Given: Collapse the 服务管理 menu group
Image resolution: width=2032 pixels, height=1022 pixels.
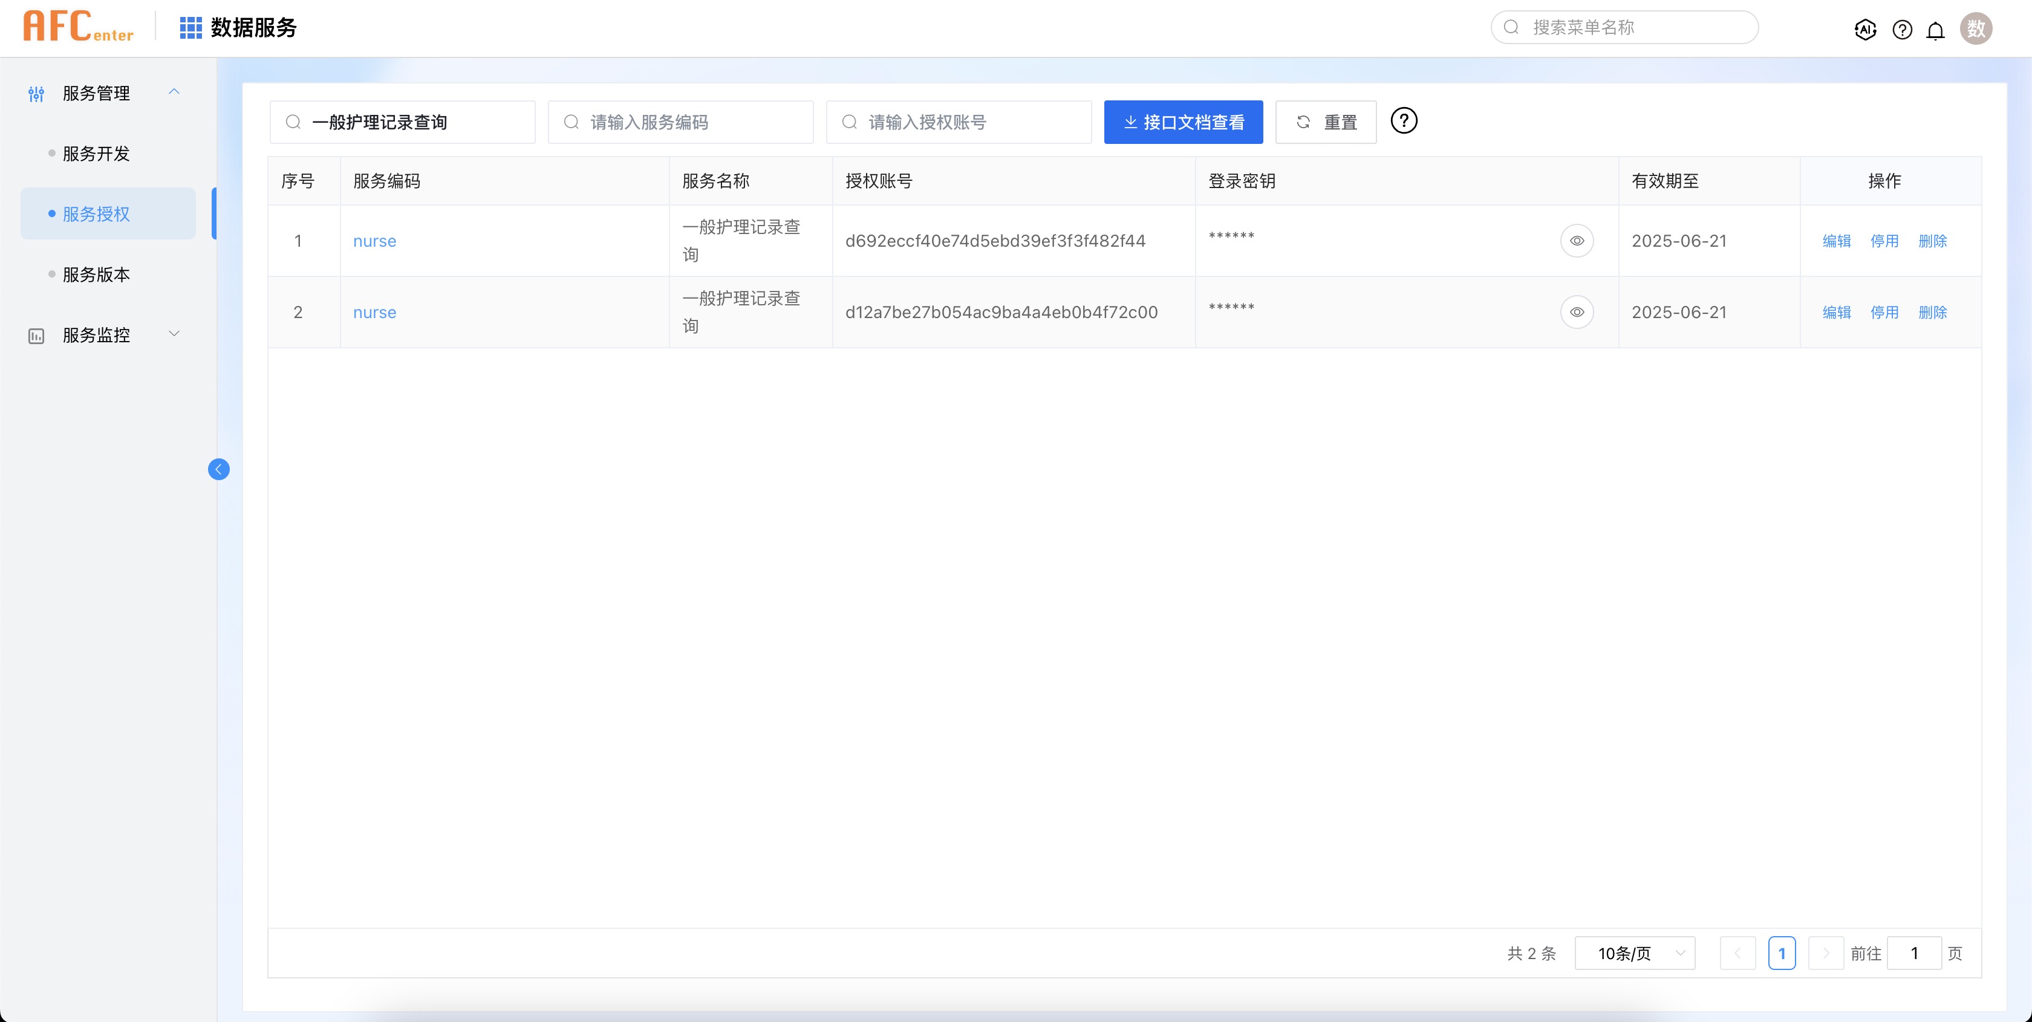Looking at the screenshot, I should [x=174, y=93].
